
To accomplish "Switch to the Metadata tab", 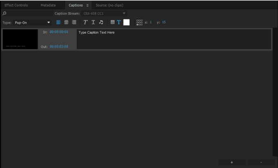I will [48, 5].
